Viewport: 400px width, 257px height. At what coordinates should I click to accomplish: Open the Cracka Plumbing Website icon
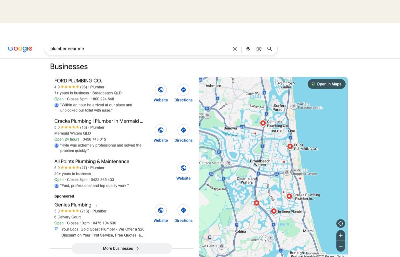tap(161, 130)
